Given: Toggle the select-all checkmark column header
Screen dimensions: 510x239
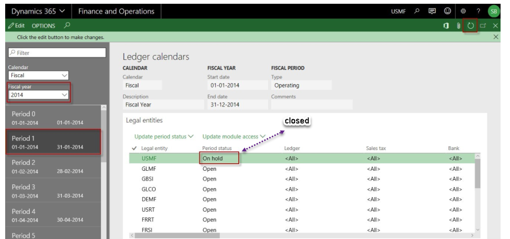Looking at the screenshot, I should pos(134,148).
